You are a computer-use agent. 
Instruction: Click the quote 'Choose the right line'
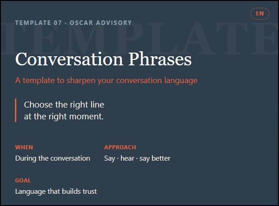[x=64, y=105]
